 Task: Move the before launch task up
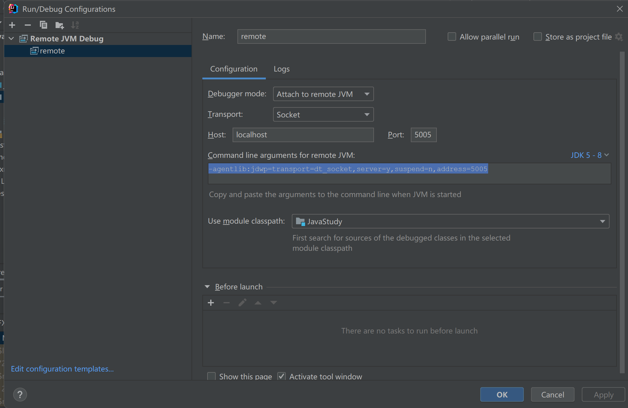click(x=258, y=303)
